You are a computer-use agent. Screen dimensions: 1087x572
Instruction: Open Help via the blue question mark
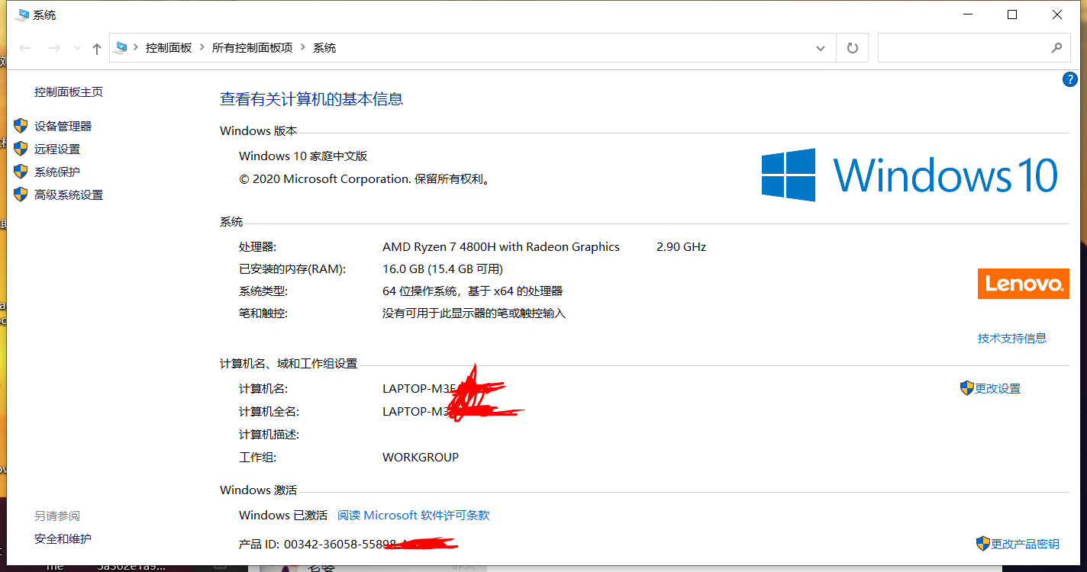click(x=1069, y=79)
